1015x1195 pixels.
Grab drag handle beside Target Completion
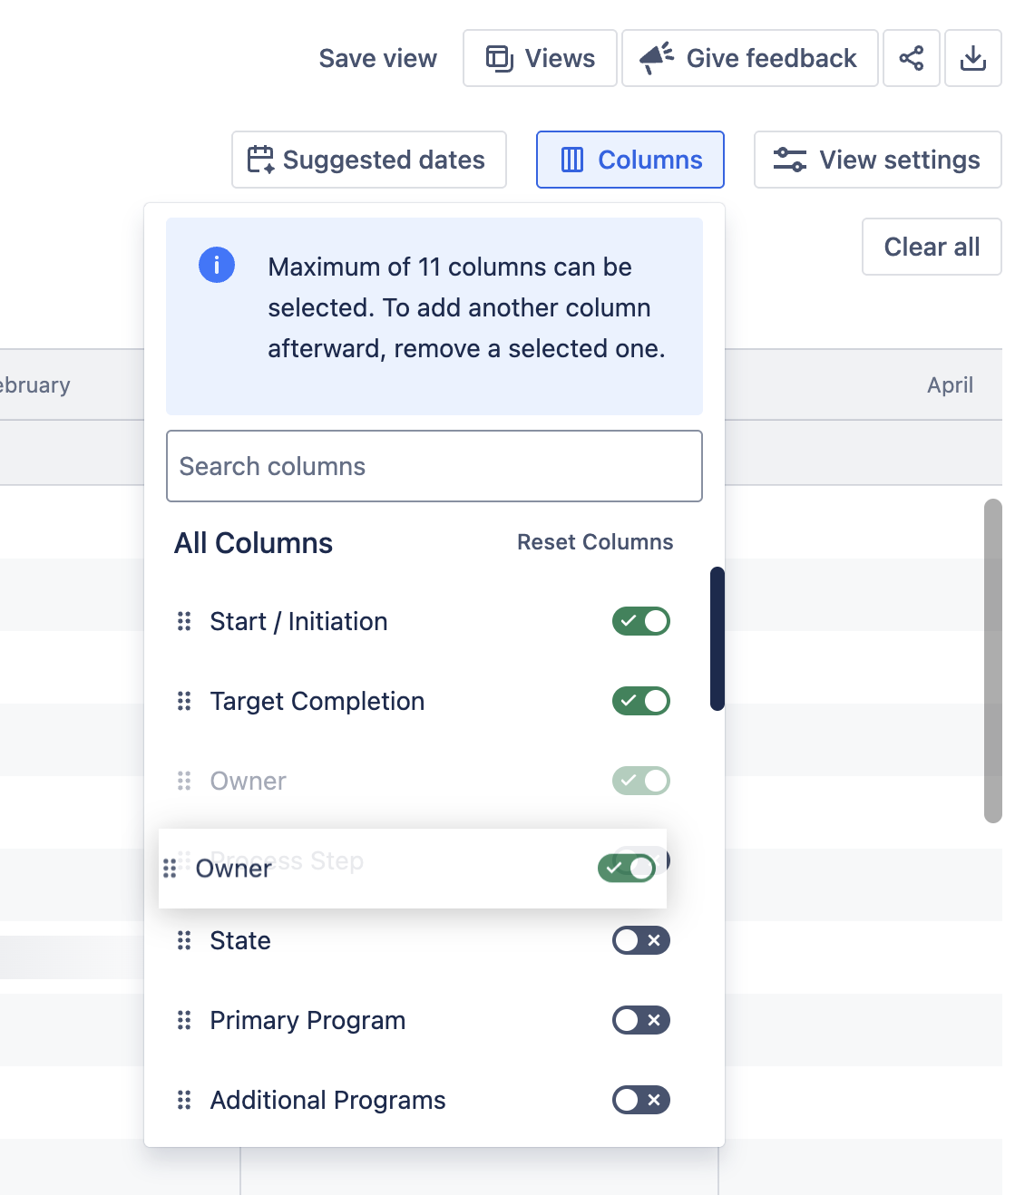point(184,701)
